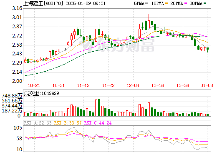
Task: Click the 10 RSI axis label
Action: (x=19, y=150)
